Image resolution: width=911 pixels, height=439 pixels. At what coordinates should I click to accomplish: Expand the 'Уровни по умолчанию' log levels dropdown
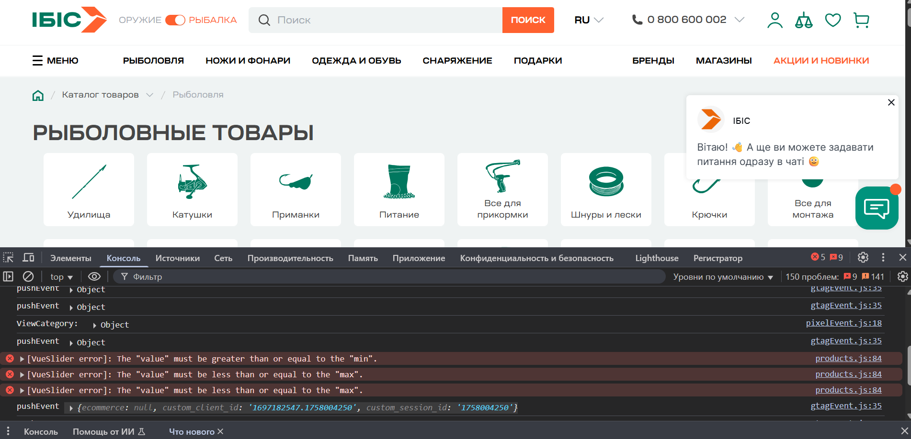pyautogui.click(x=723, y=277)
